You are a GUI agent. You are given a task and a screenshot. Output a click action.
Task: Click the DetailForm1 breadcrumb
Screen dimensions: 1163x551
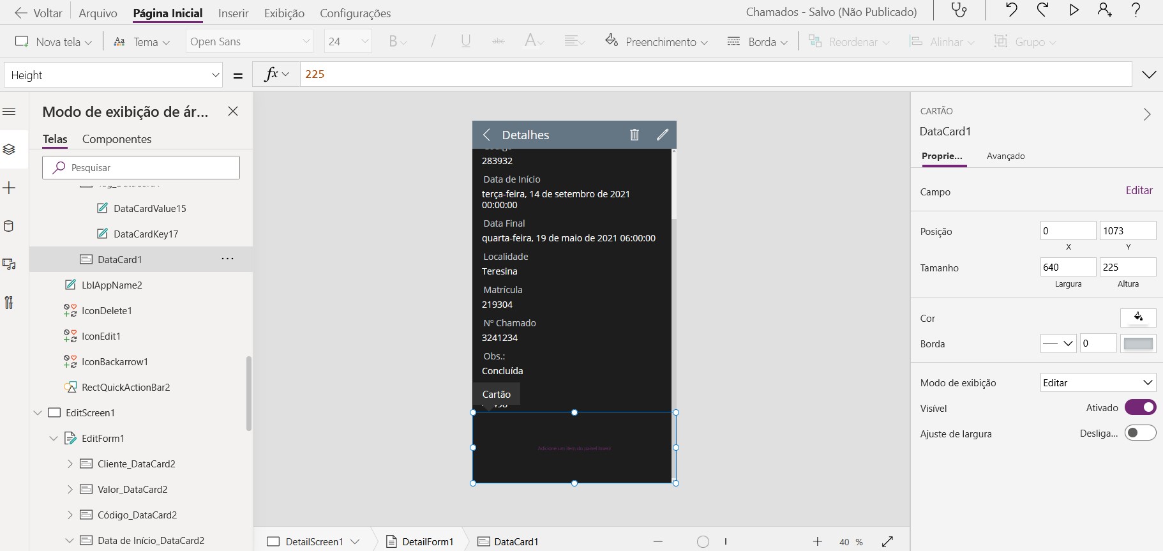[420, 541]
